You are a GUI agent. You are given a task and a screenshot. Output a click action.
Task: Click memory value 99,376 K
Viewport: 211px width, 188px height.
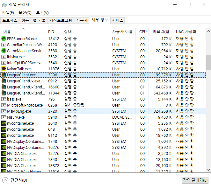[164, 75]
